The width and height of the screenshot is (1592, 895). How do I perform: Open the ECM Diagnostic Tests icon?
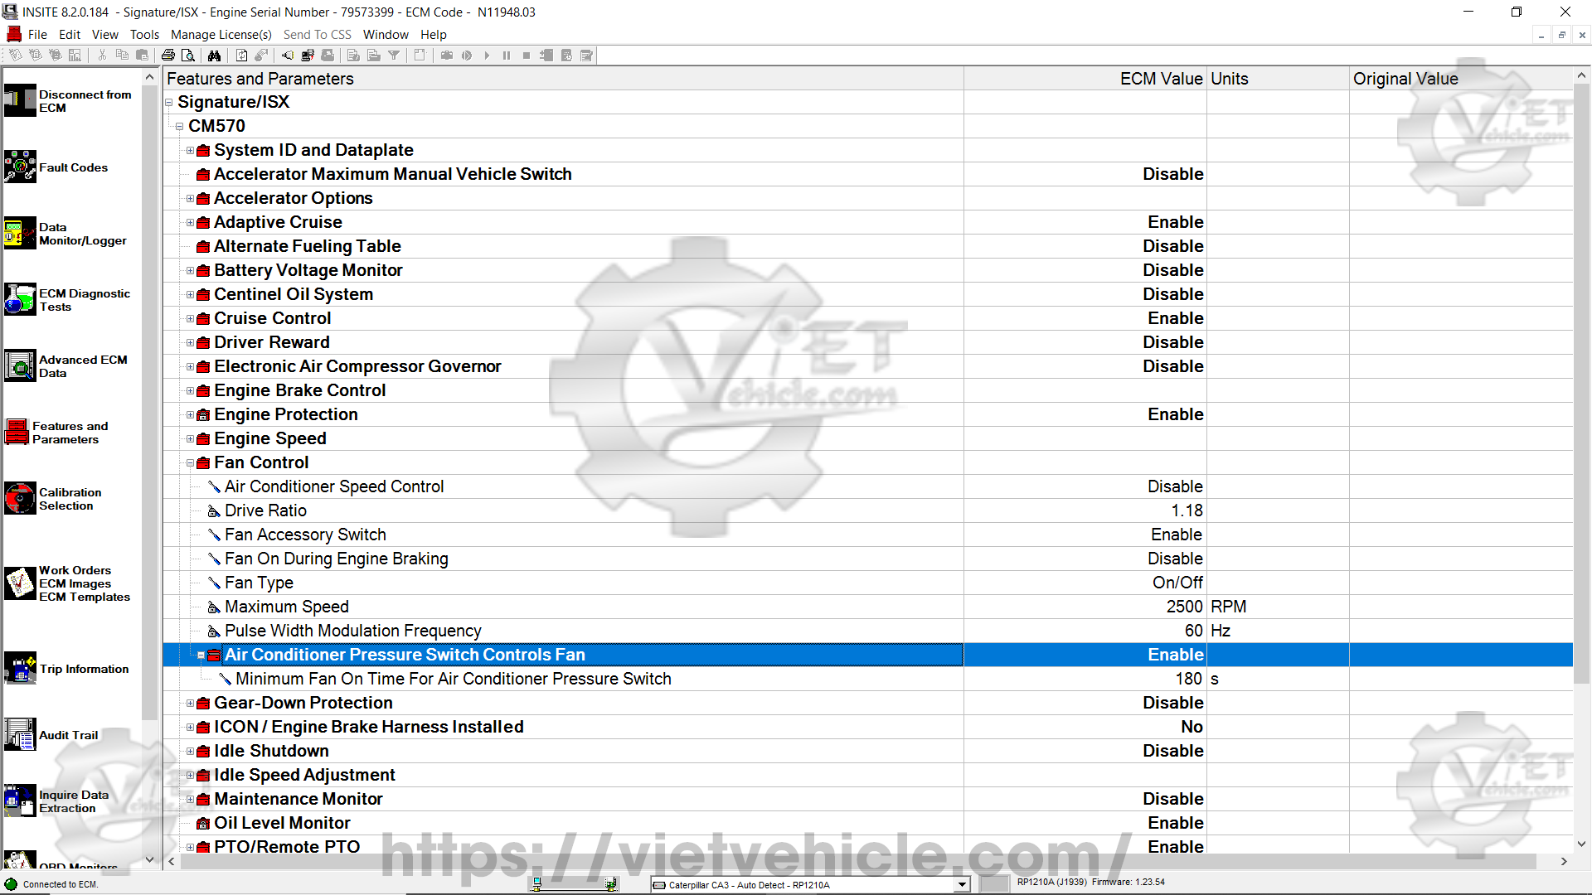point(21,299)
